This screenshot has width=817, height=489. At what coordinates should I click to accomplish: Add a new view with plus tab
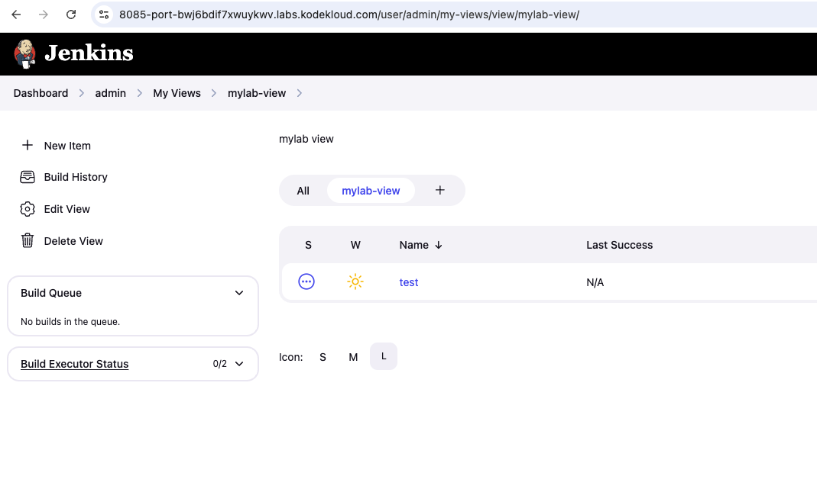(x=439, y=191)
